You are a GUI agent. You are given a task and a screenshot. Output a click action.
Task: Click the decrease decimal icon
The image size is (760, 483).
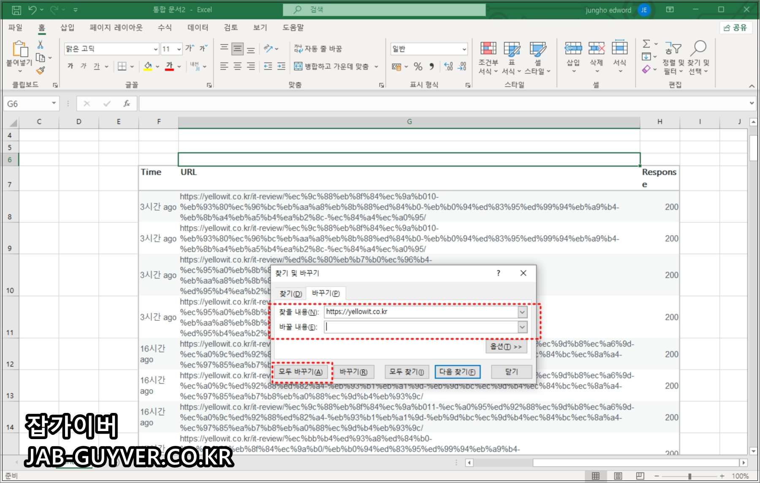click(x=462, y=66)
